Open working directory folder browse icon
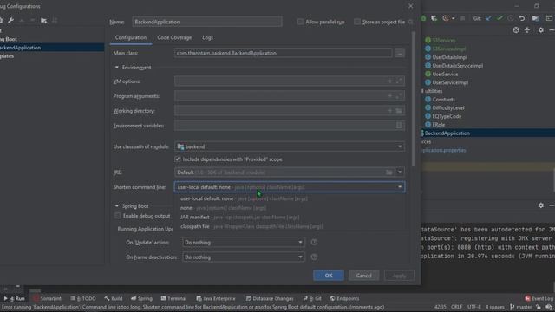Screen dimensions: 555x312 pos(399,111)
